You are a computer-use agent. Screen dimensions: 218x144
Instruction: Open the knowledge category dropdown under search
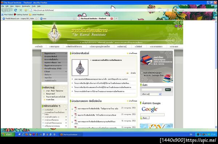point(152,94)
